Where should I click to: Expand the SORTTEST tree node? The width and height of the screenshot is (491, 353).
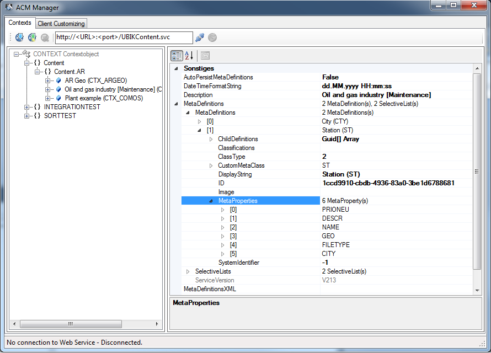click(x=26, y=116)
